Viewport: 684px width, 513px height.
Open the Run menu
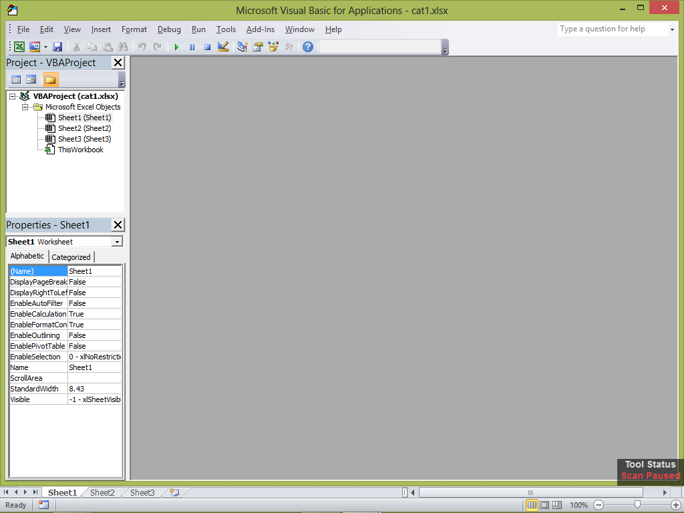pyautogui.click(x=198, y=29)
